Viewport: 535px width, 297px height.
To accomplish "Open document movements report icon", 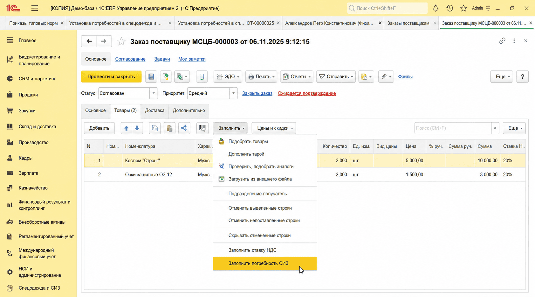I will click(x=202, y=77).
